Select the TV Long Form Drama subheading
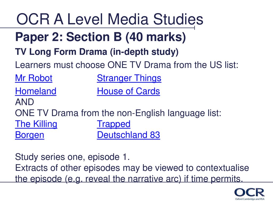The width and height of the screenshot is (273, 205). coord(97,52)
